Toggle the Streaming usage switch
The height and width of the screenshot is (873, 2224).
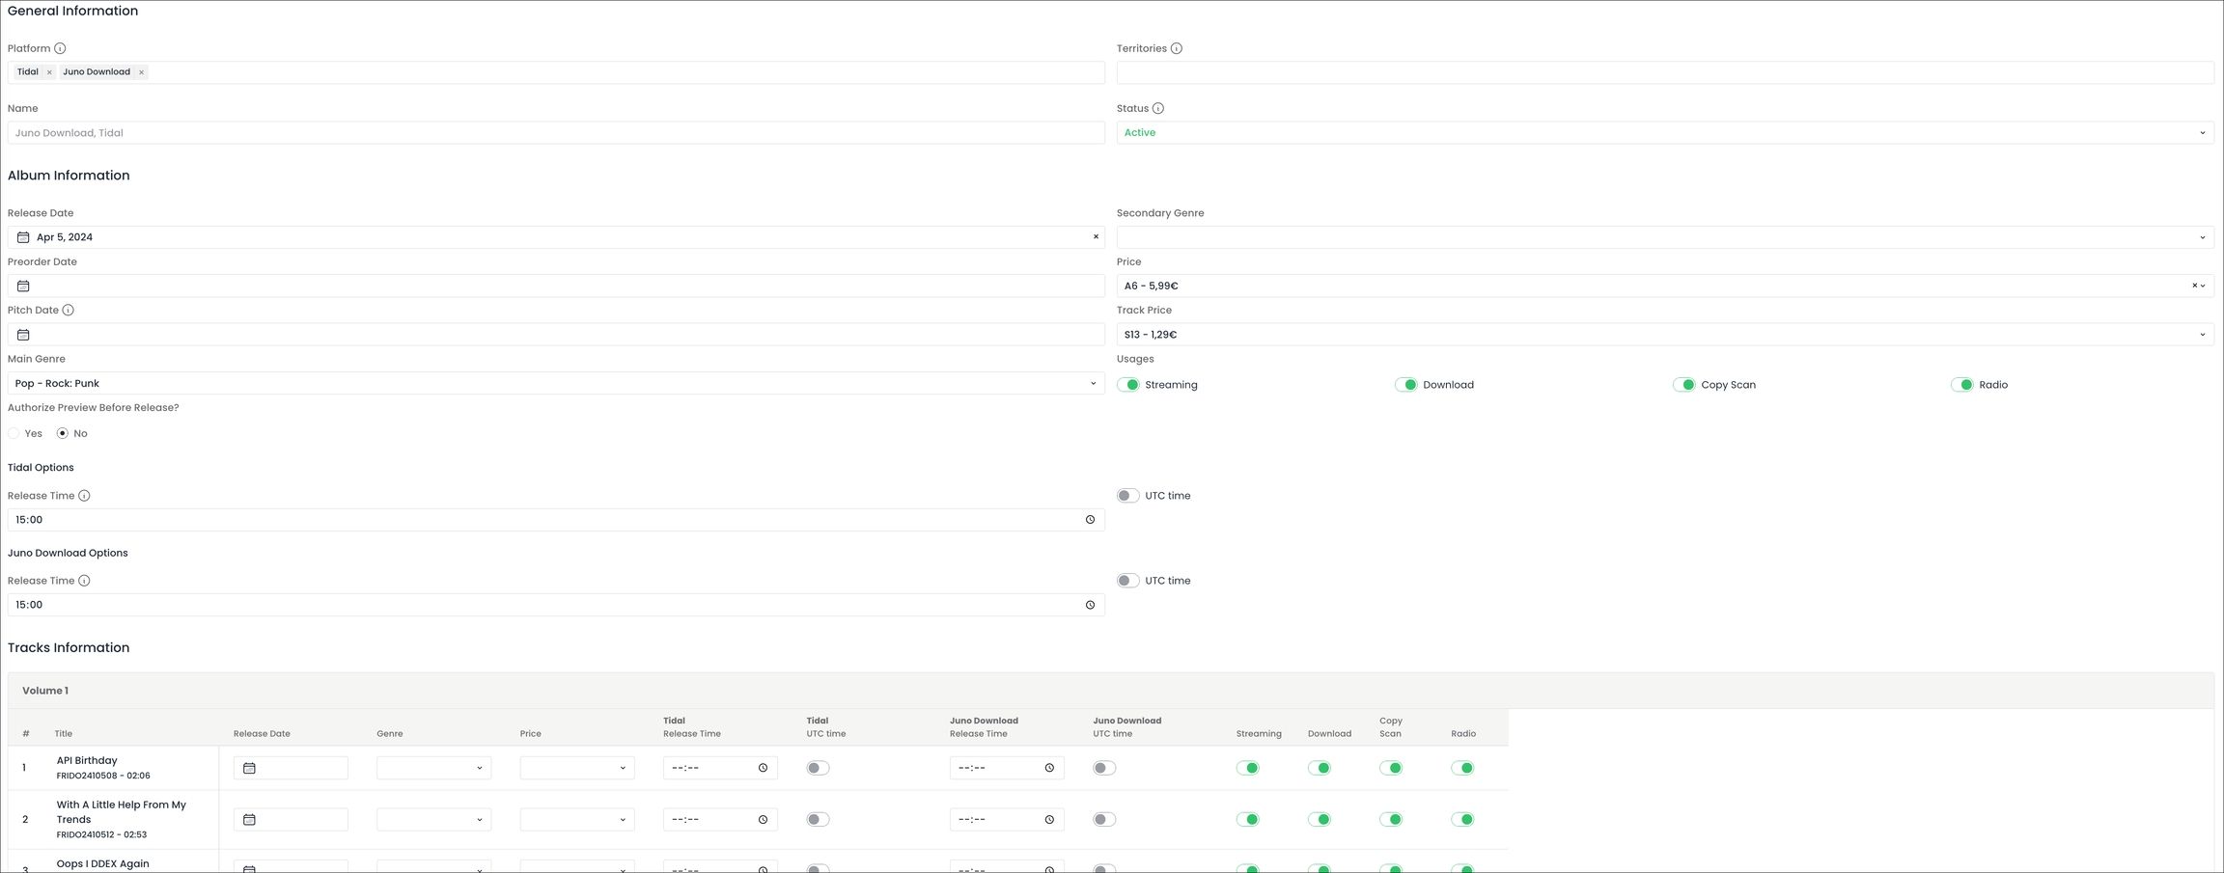pos(1127,385)
